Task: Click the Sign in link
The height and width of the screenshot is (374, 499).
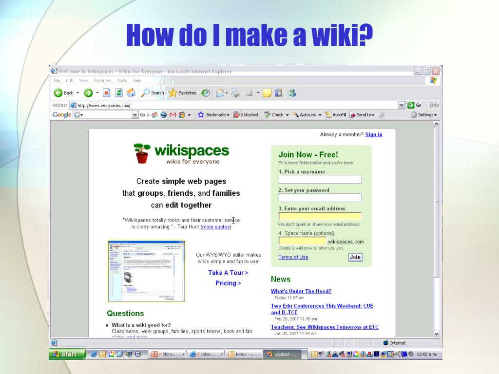Action: pyautogui.click(x=374, y=134)
